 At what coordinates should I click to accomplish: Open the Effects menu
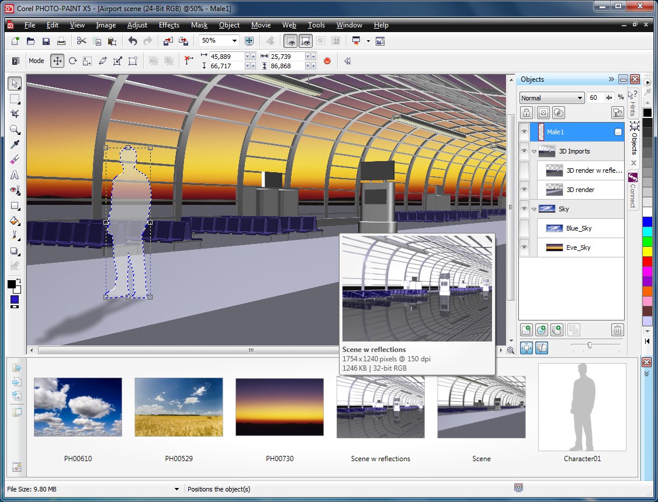tap(169, 25)
